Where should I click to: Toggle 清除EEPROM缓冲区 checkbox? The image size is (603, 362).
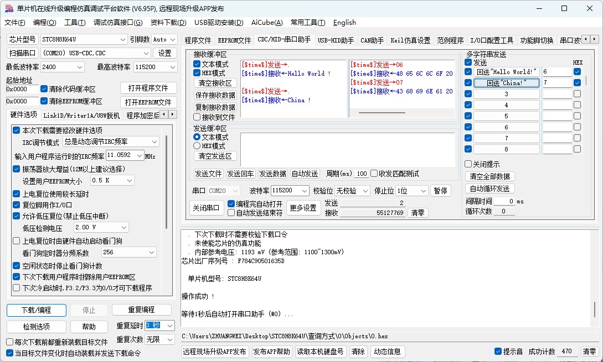[44, 101]
